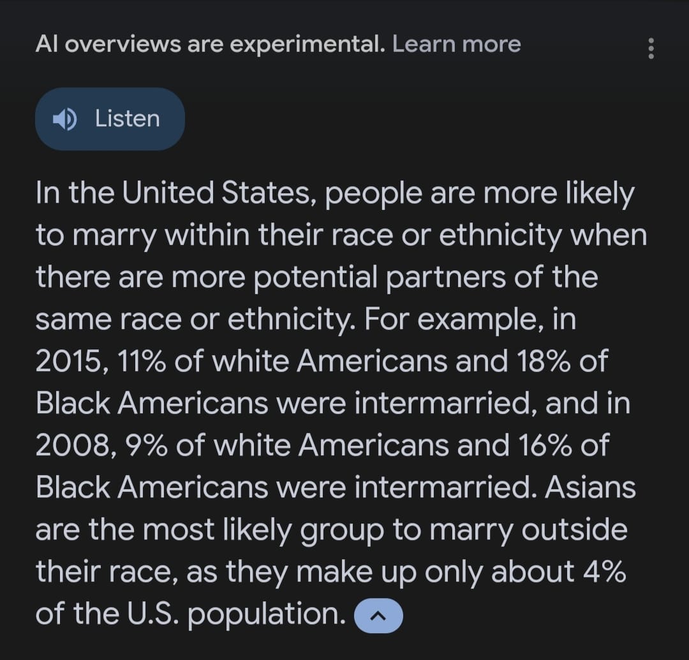This screenshot has height=660, width=689.
Task: Collapse the AI overview with the chevron
Action: (x=378, y=615)
